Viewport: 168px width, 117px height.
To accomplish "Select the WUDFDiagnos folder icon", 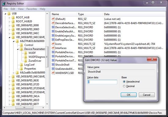I will pos(26,57).
